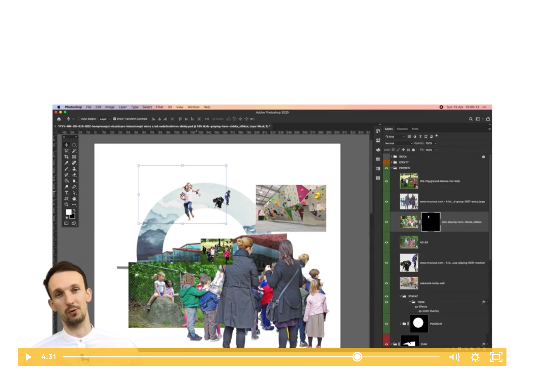Click the white foreground color swatch
Image resolution: width=544 pixels, height=370 pixels.
click(68, 212)
